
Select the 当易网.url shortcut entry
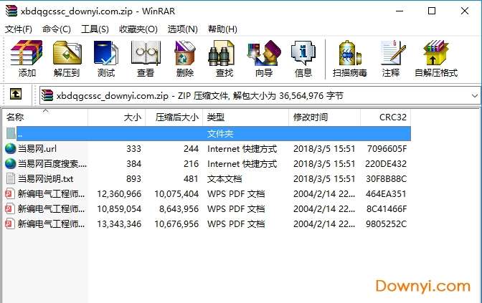click(37, 149)
